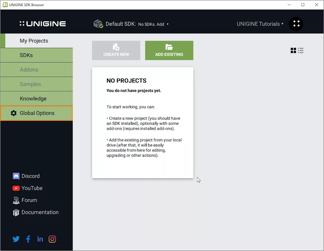Viewport: 324px width, 251px height.
Task: Click the Instagram icon at the bottom
Action: tap(52, 239)
